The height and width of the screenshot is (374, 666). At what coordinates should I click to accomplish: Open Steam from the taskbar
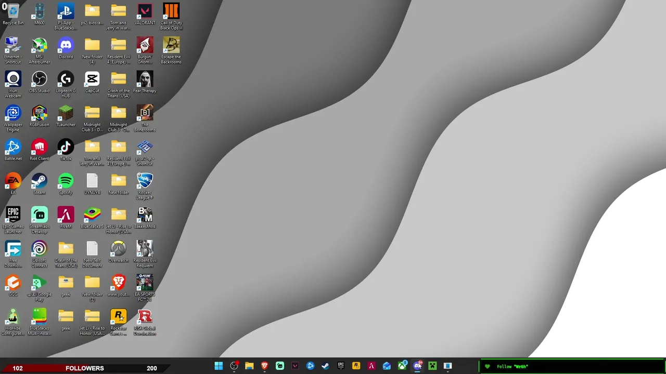click(x=325, y=366)
